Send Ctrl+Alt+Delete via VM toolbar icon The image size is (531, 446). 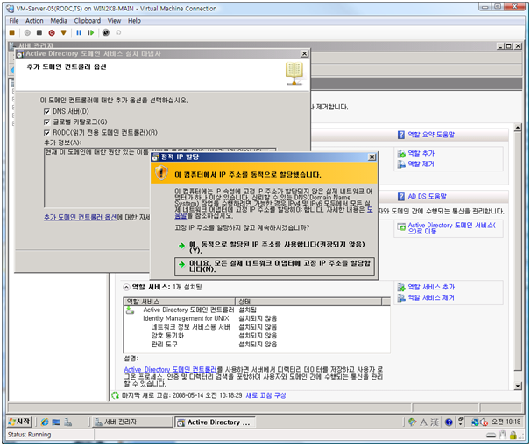12,32
